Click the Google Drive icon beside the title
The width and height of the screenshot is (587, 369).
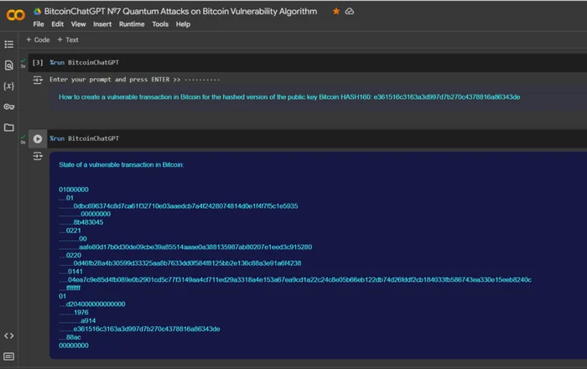point(37,11)
